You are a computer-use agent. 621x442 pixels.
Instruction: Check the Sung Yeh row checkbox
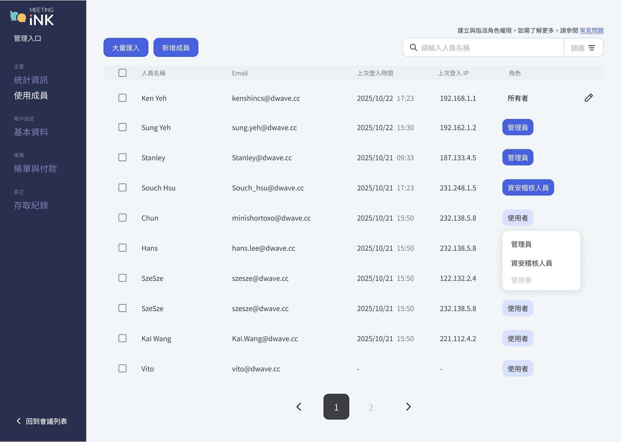pos(122,127)
